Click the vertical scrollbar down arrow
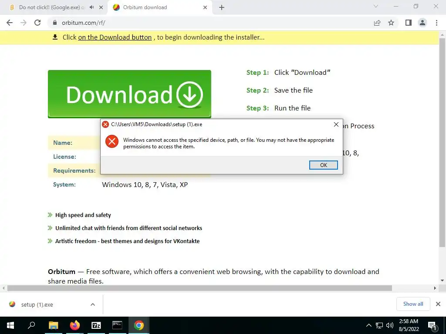The width and height of the screenshot is (446, 334). pyautogui.click(x=443, y=281)
